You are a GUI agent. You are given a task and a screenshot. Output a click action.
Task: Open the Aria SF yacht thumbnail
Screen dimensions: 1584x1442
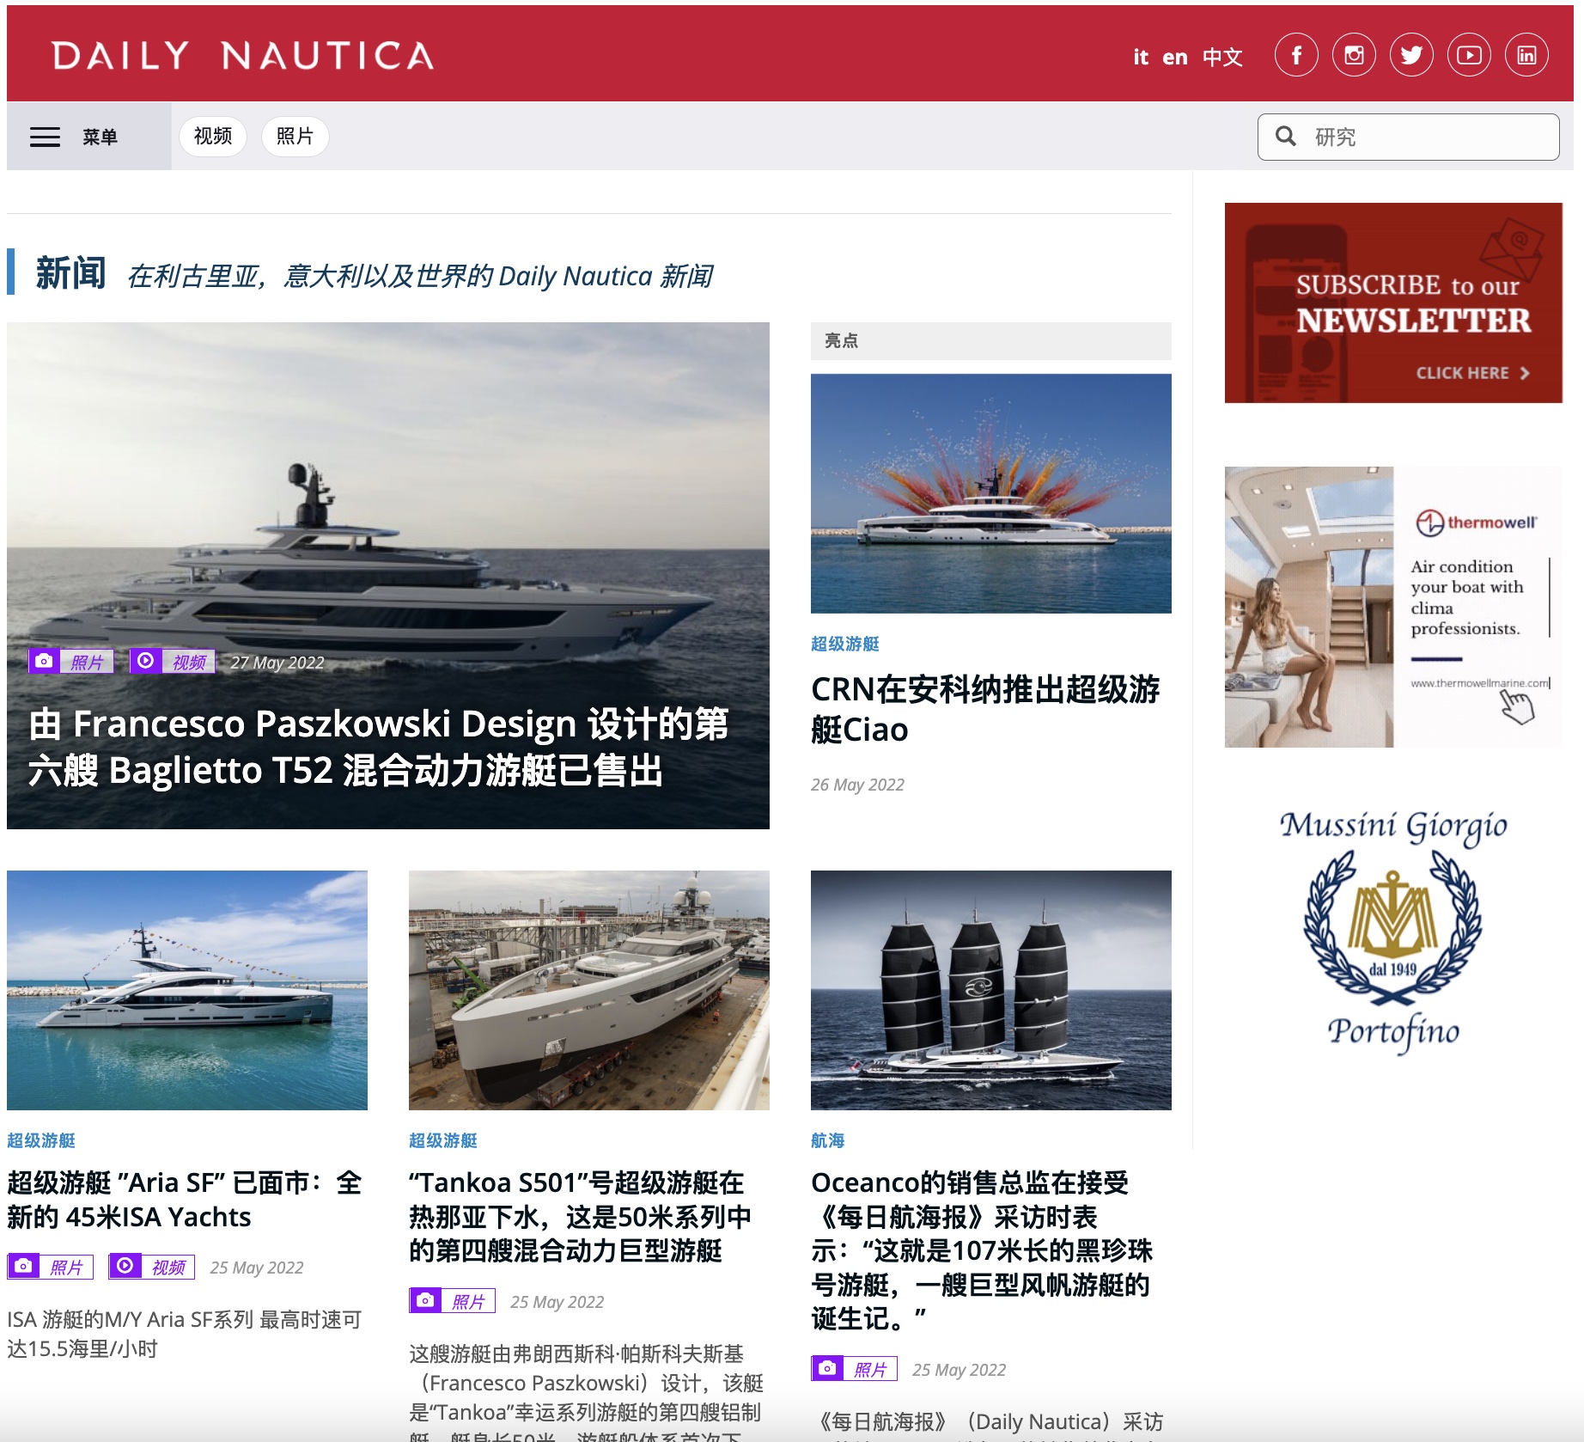coord(187,990)
